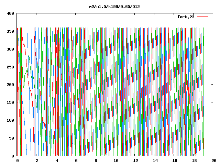Click the y-axis label 300
The image size is (220, 165).
(x=10, y=49)
